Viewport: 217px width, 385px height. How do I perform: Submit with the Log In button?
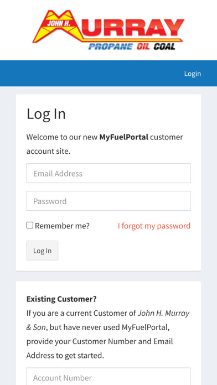coord(42,251)
